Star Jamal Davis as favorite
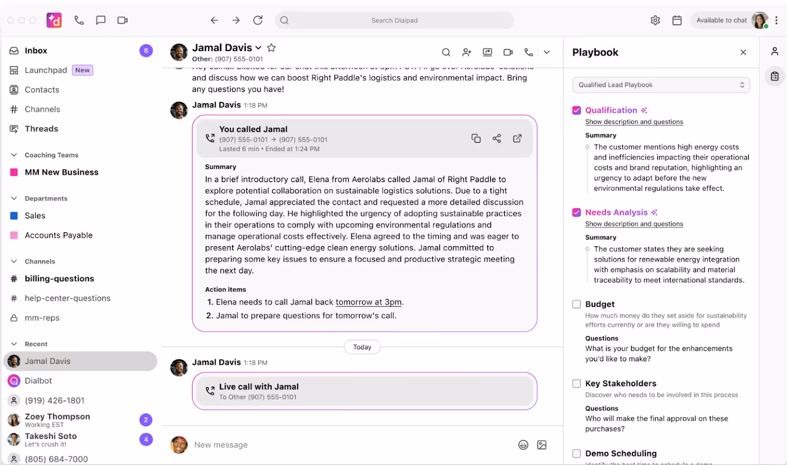The width and height of the screenshot is (787, 465). point(271,48)
